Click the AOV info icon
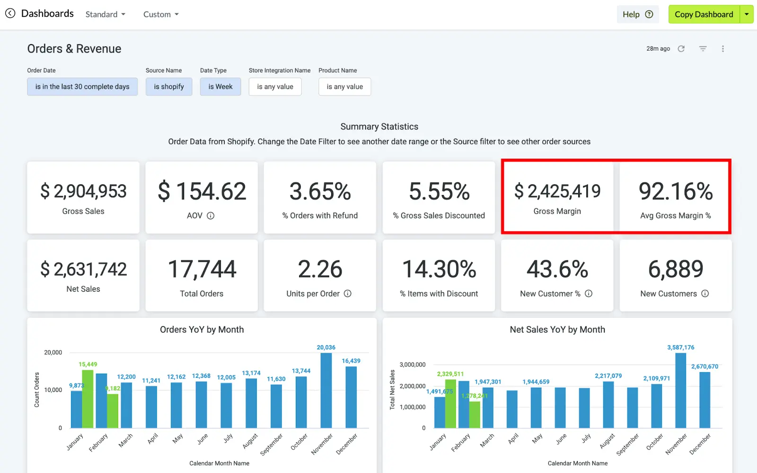 click(x=211, y=216)
